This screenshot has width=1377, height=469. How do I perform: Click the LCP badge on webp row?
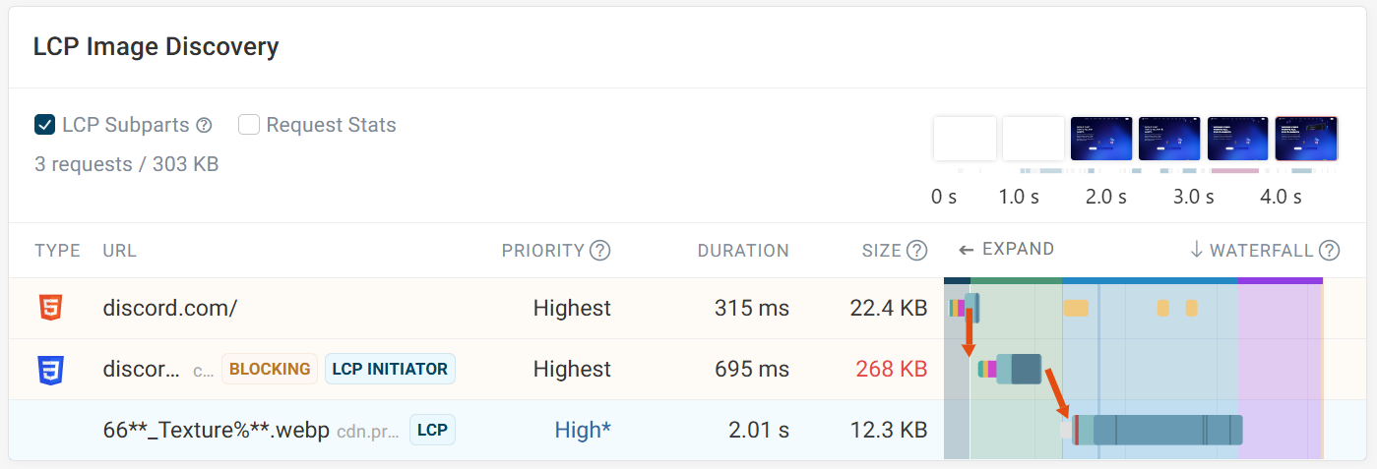432,431
